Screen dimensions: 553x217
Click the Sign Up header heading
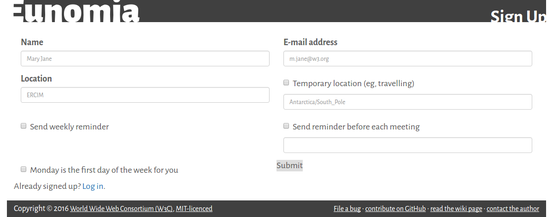[518, 17]
